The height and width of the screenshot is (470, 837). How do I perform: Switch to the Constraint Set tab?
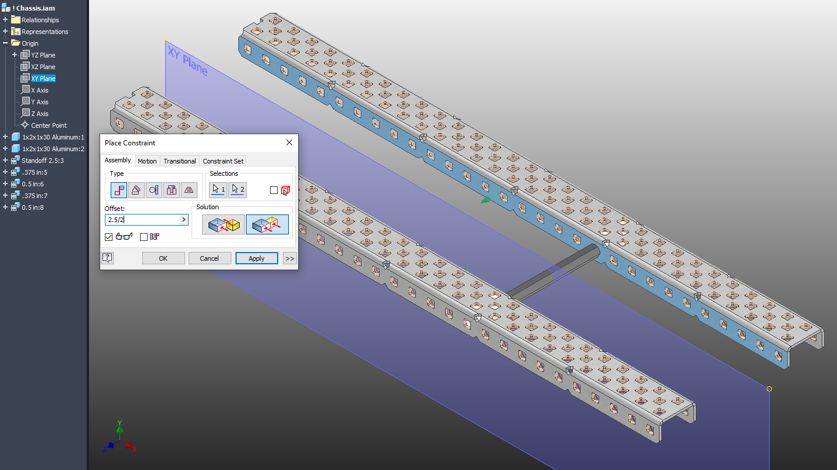tap(223, 161)
